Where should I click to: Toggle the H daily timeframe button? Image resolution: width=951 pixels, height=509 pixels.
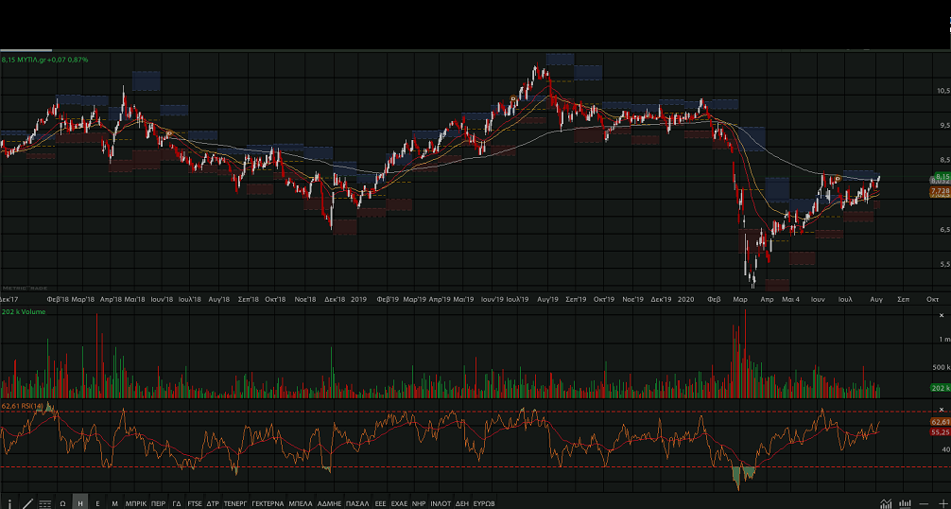click(x=79, y=502)
